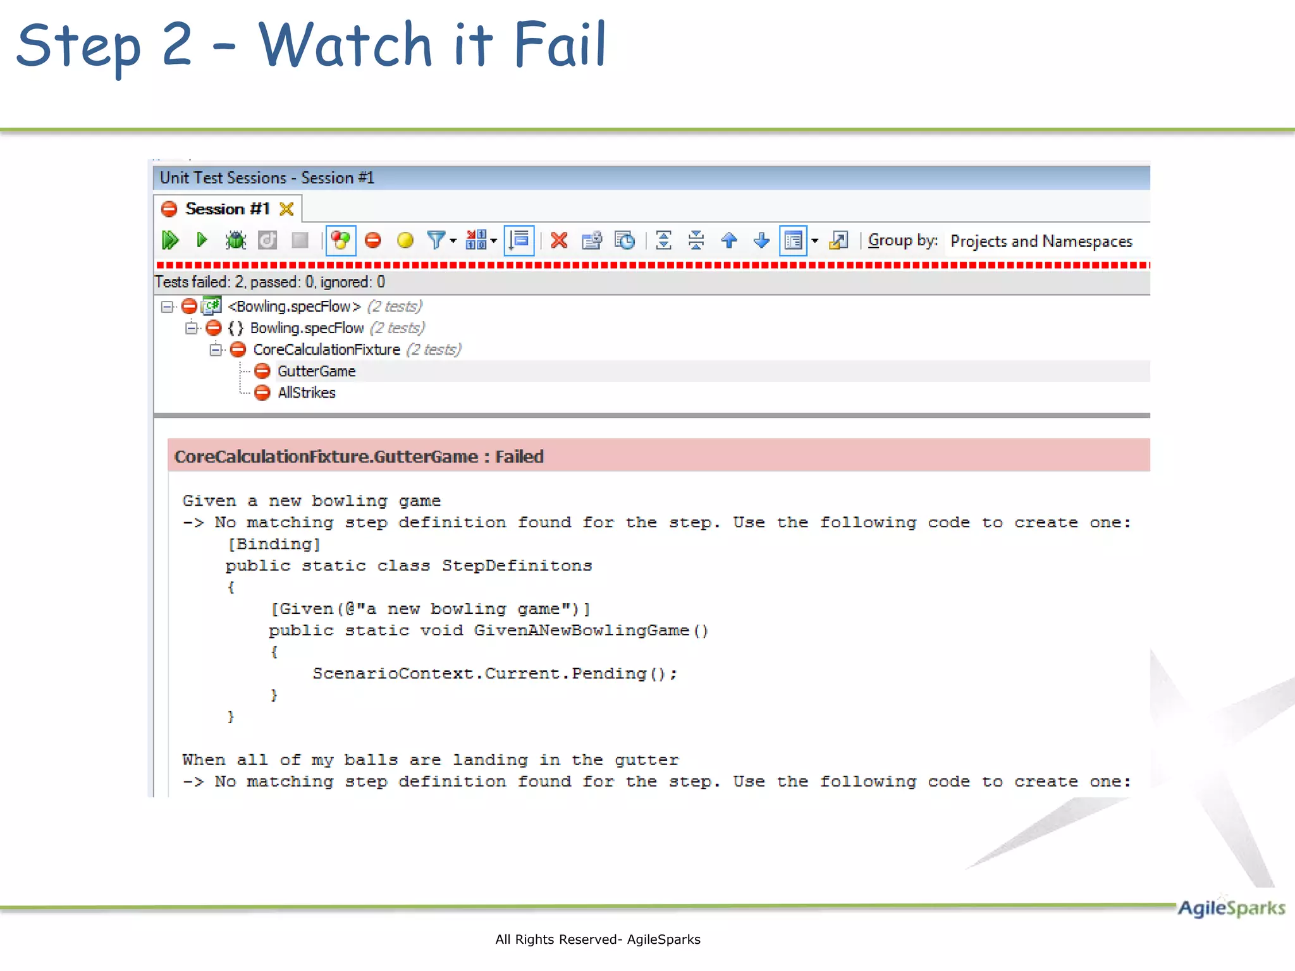Viewport: 1295px width, 971px height.
Task: Click the red failed test progress bar
Action: 653,265
